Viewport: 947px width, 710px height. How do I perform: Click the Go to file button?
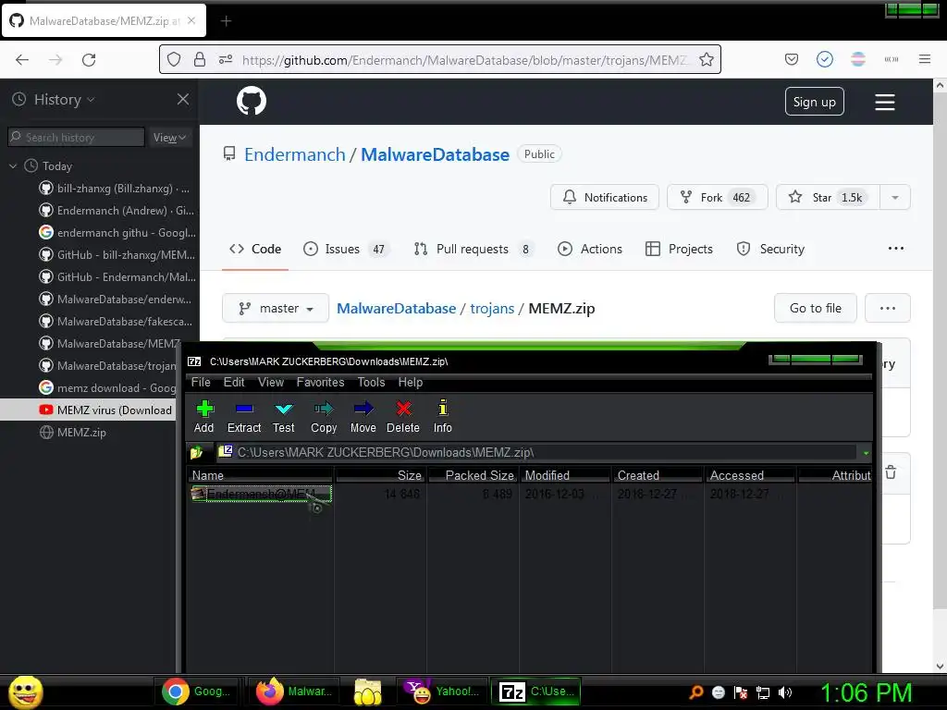(x=816, y=308)
